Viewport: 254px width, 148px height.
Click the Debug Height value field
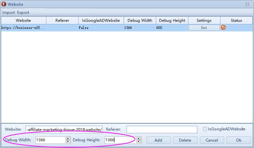[x=120, y=140]
